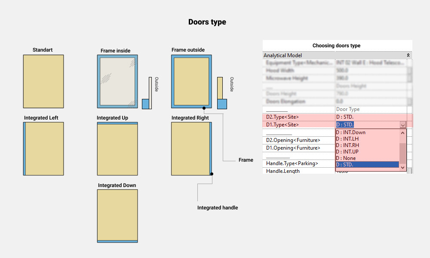Select the Integrated Up door diagram

(117, 149)
